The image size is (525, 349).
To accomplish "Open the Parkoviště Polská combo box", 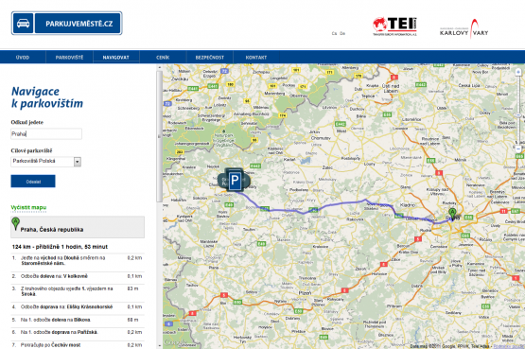I will click(x=45, y=162).
